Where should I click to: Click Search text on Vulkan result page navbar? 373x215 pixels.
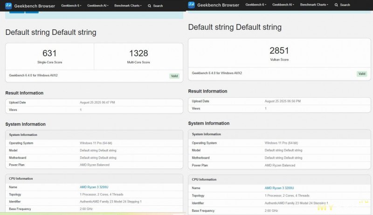345,5
